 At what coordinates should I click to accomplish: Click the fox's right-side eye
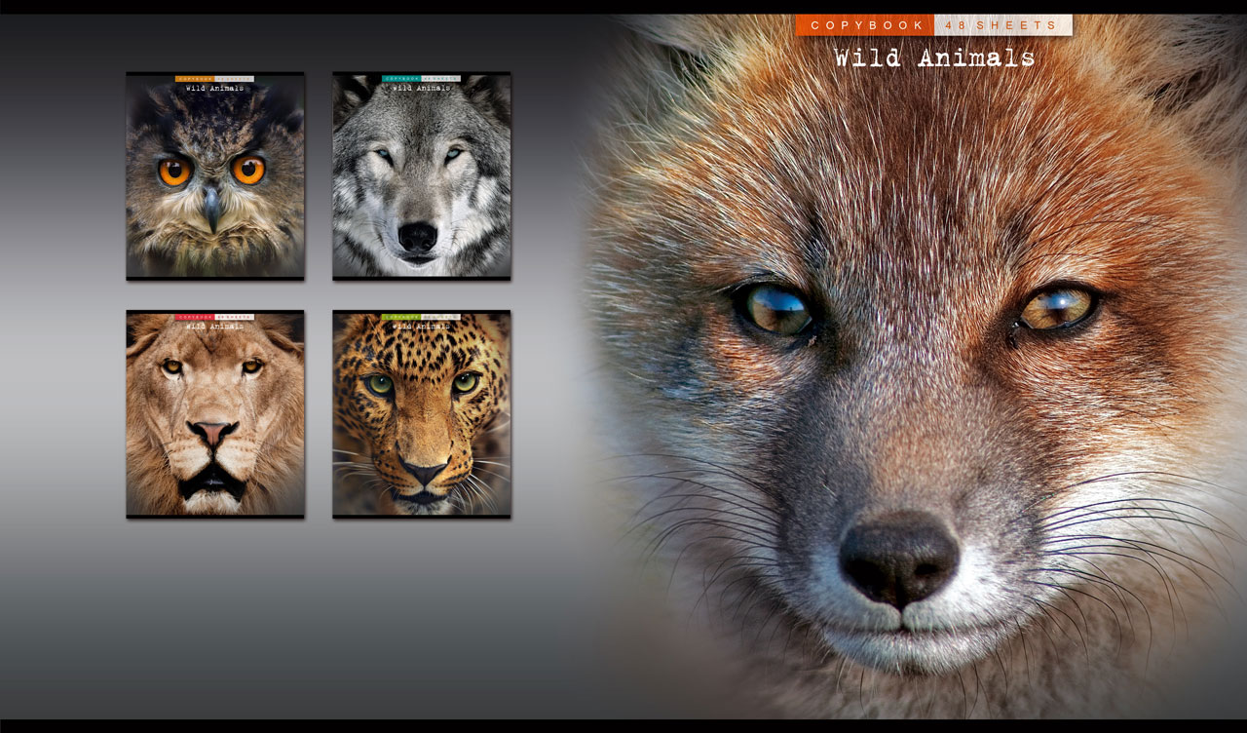pos(1056,307)
